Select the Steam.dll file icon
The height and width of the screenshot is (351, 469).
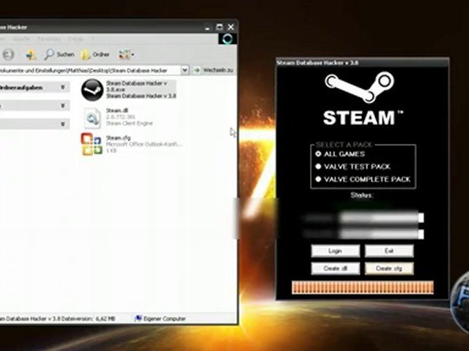[92, 118]
